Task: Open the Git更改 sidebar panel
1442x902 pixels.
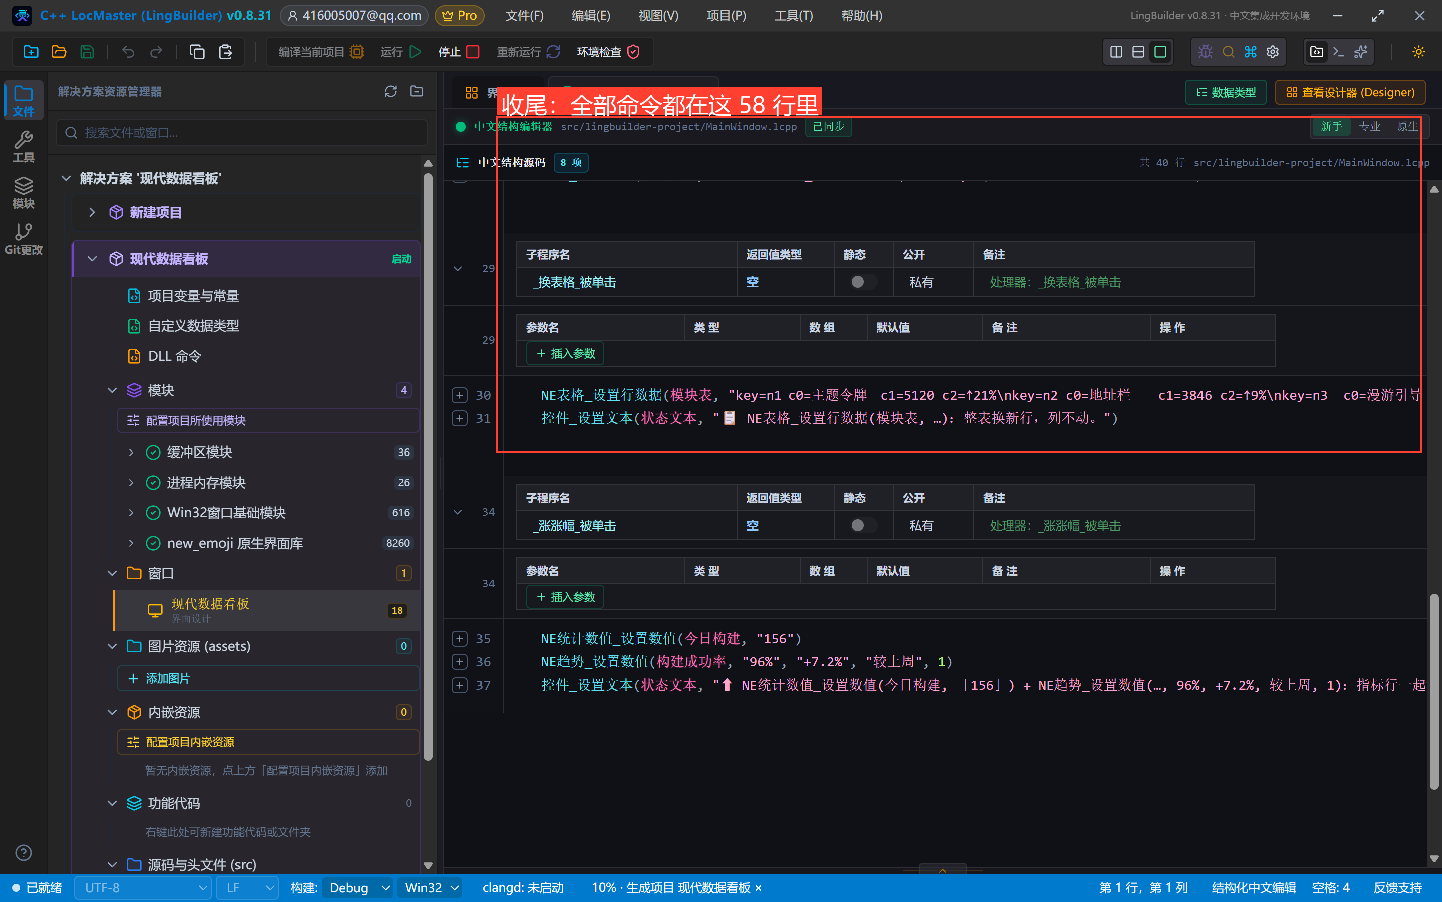Action: click(23, 239)
